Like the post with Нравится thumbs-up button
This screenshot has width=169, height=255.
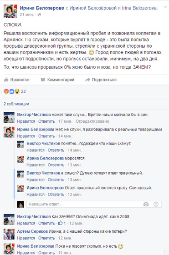[x=16, y=80]
